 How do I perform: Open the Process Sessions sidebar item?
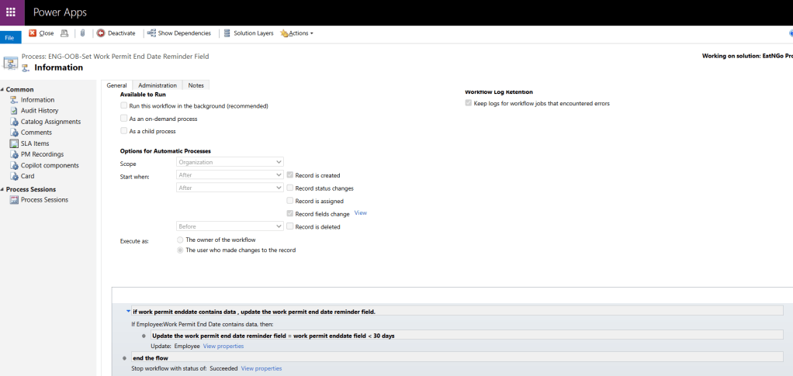click(x=44, y=200)
